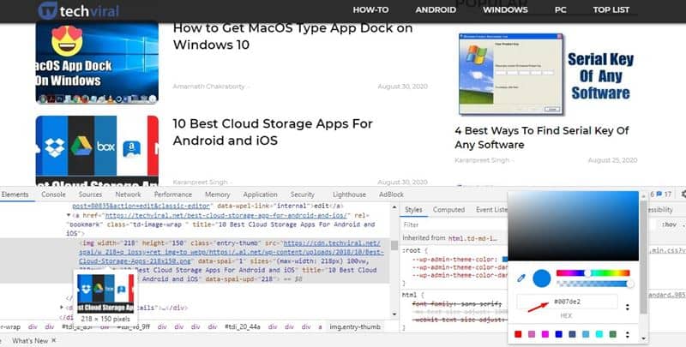Click the blue messages counter icon showing 17
Viewport: 686px width, 347px height.
664,194
